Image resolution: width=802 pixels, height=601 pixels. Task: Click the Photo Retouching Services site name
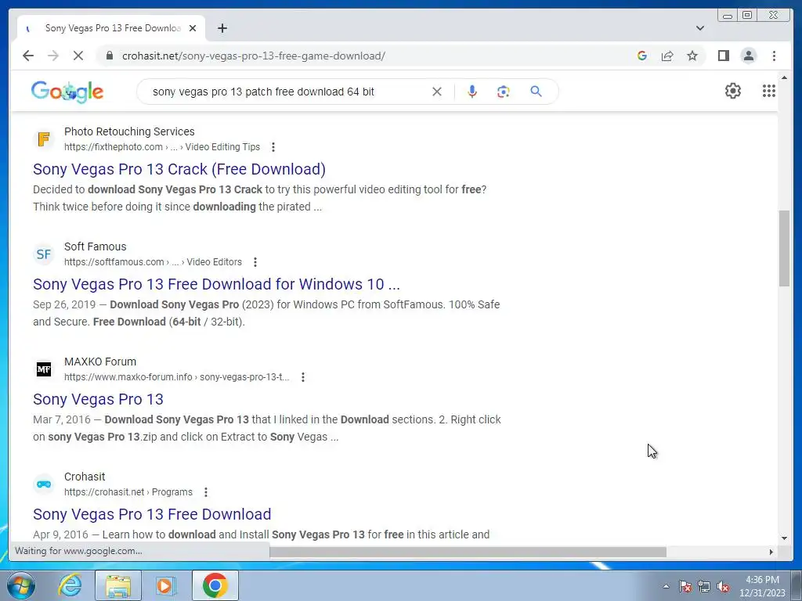[x=129, y=131]
